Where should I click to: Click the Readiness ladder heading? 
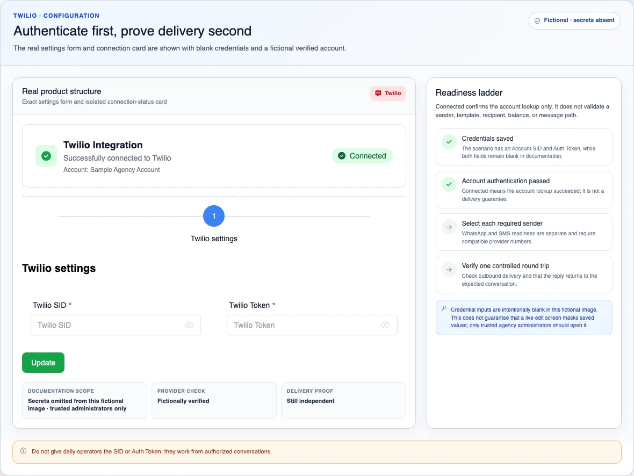[x=469, y=92]
